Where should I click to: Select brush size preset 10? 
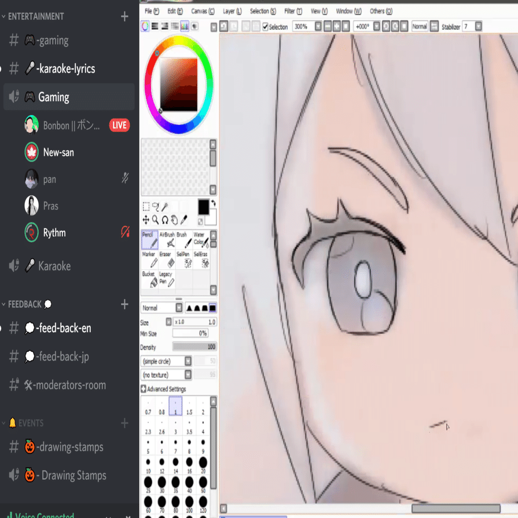pos(148,465)
